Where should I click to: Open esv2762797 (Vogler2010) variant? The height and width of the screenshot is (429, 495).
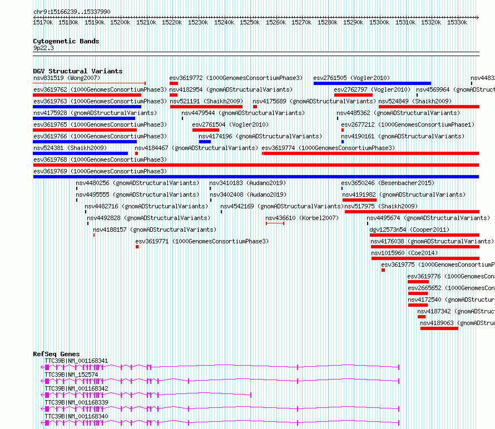point(372,89)
